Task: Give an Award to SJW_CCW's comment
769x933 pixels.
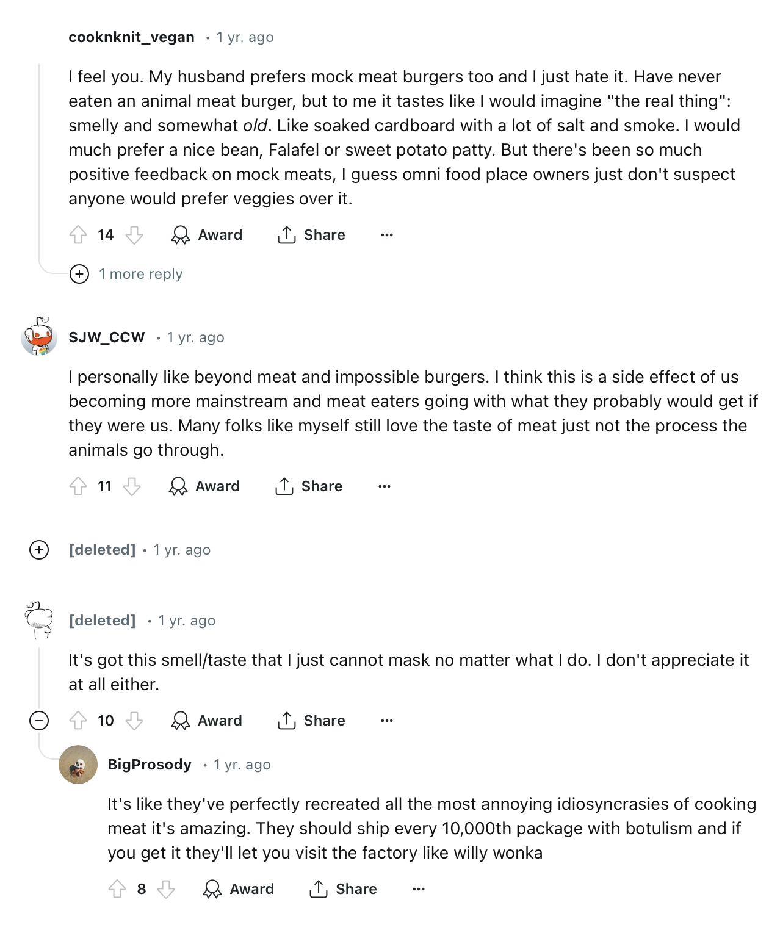Action: coord(204,486)
